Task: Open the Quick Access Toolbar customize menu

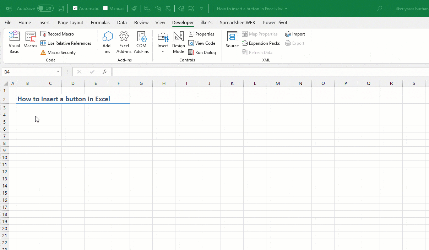Action: tap(201, 9)
